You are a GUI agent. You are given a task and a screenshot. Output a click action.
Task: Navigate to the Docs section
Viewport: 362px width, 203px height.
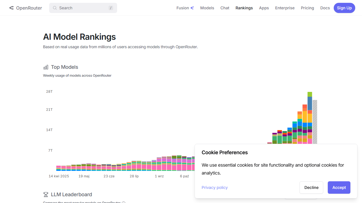point(325,8)
